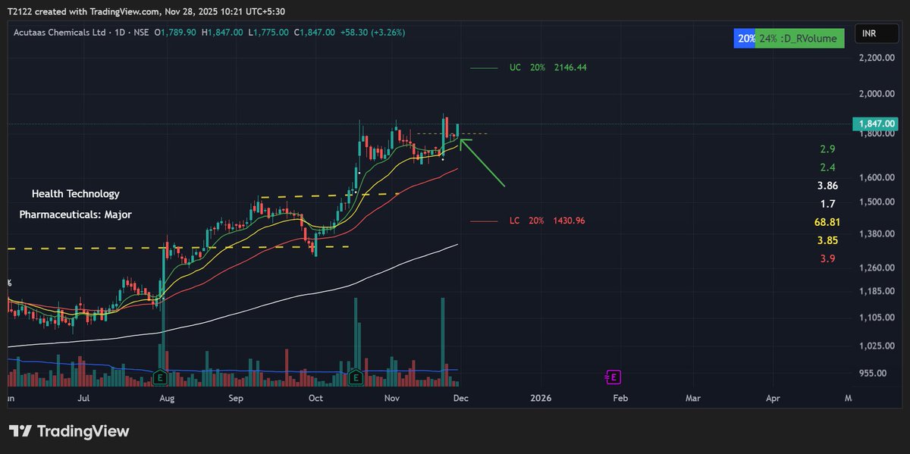Click the Mar label on time axis
Screen dimensions: 910x454
click(x=692, y=398)
